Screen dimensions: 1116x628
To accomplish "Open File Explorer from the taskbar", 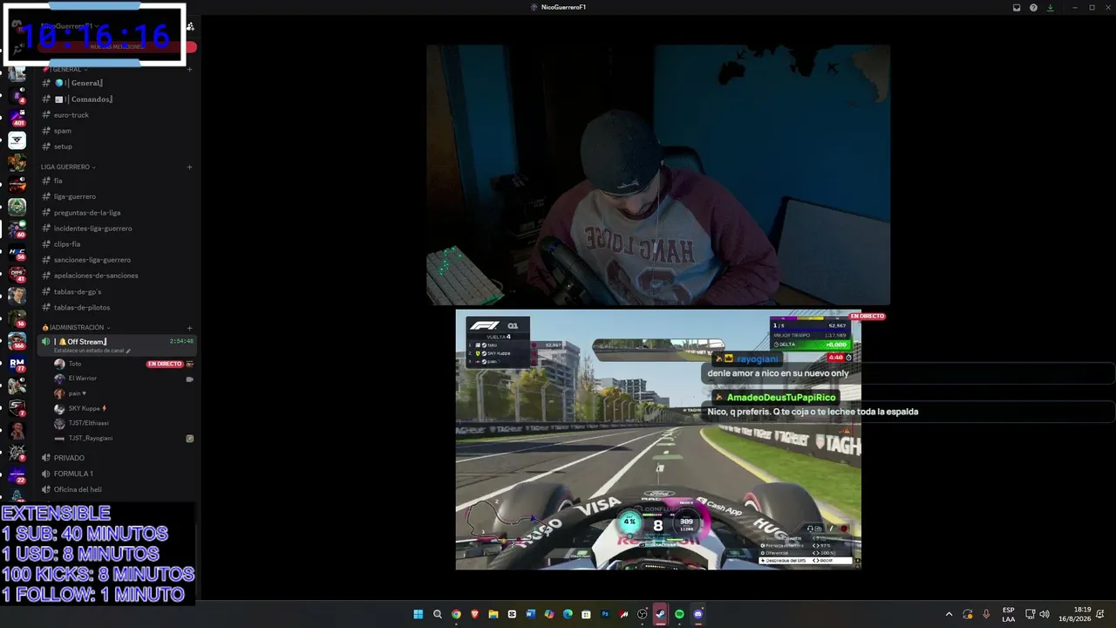I will coord(493,614).
